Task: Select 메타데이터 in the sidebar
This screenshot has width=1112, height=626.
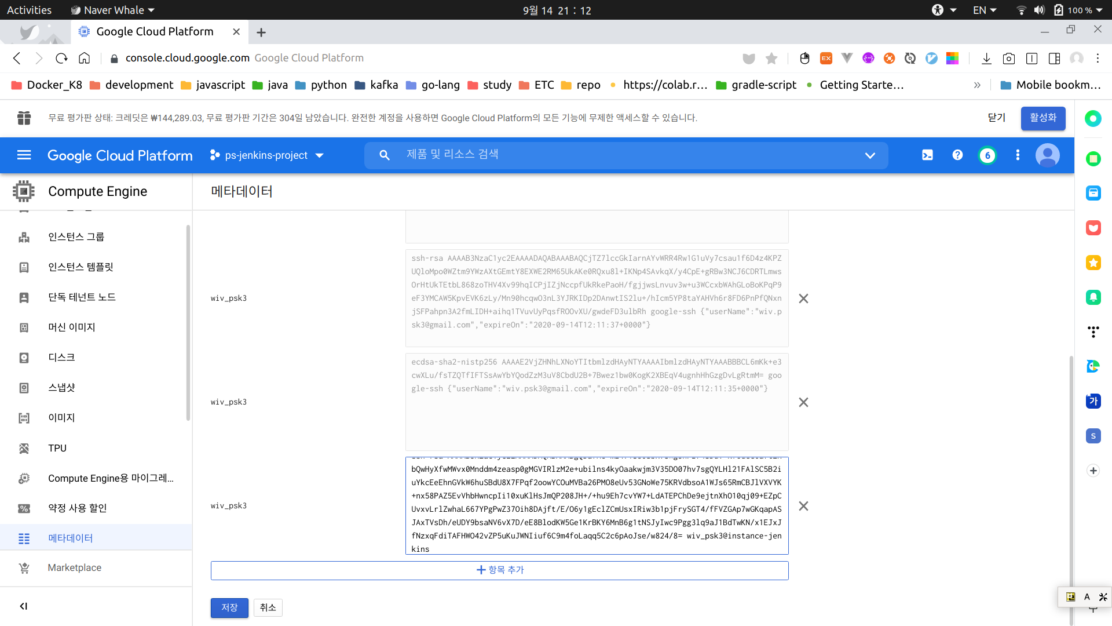Action: click(x=70, y=538)
